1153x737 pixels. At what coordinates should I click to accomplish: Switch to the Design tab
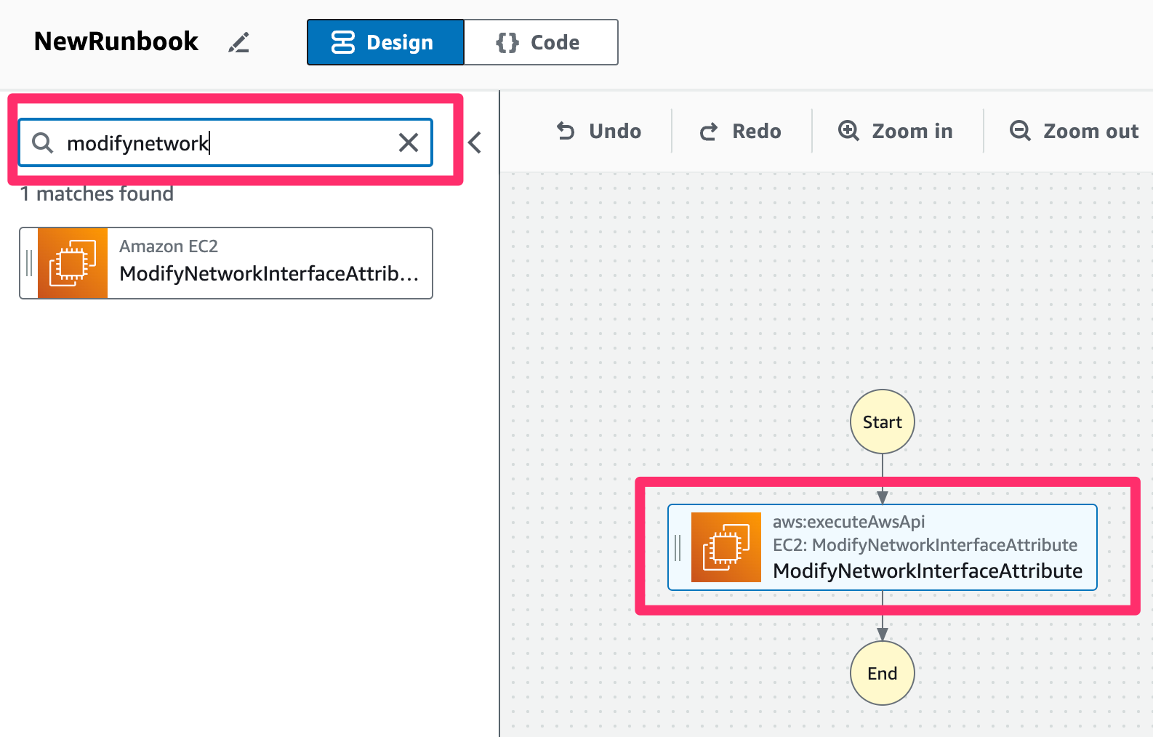coord(385,42)
